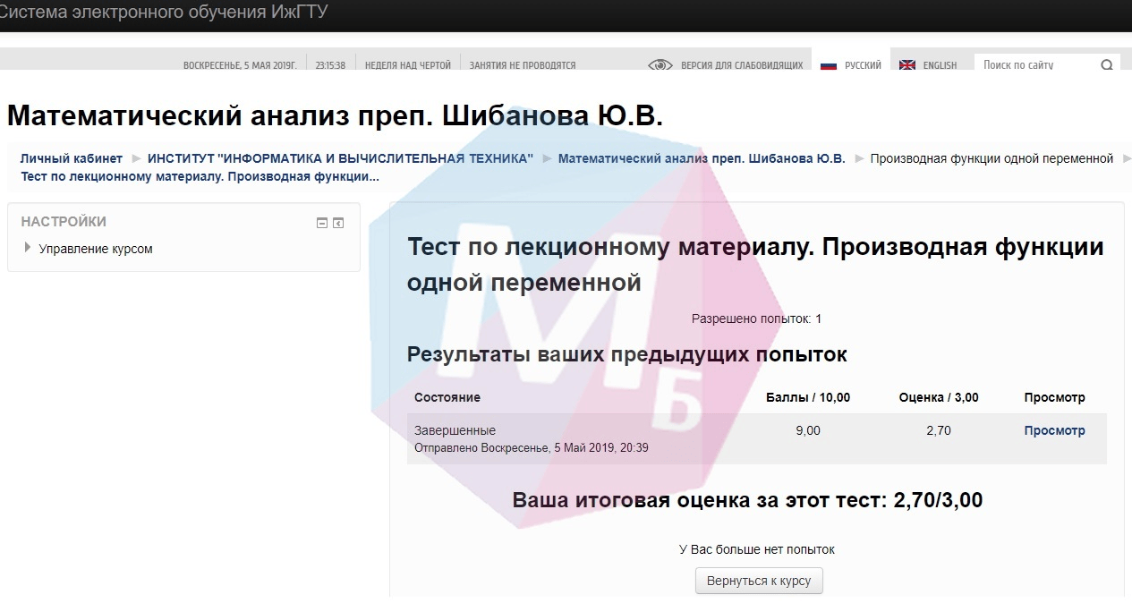Dock the Настройки block to the side
This screenshot has height=603, width=1132.
[x=338, y=223]
